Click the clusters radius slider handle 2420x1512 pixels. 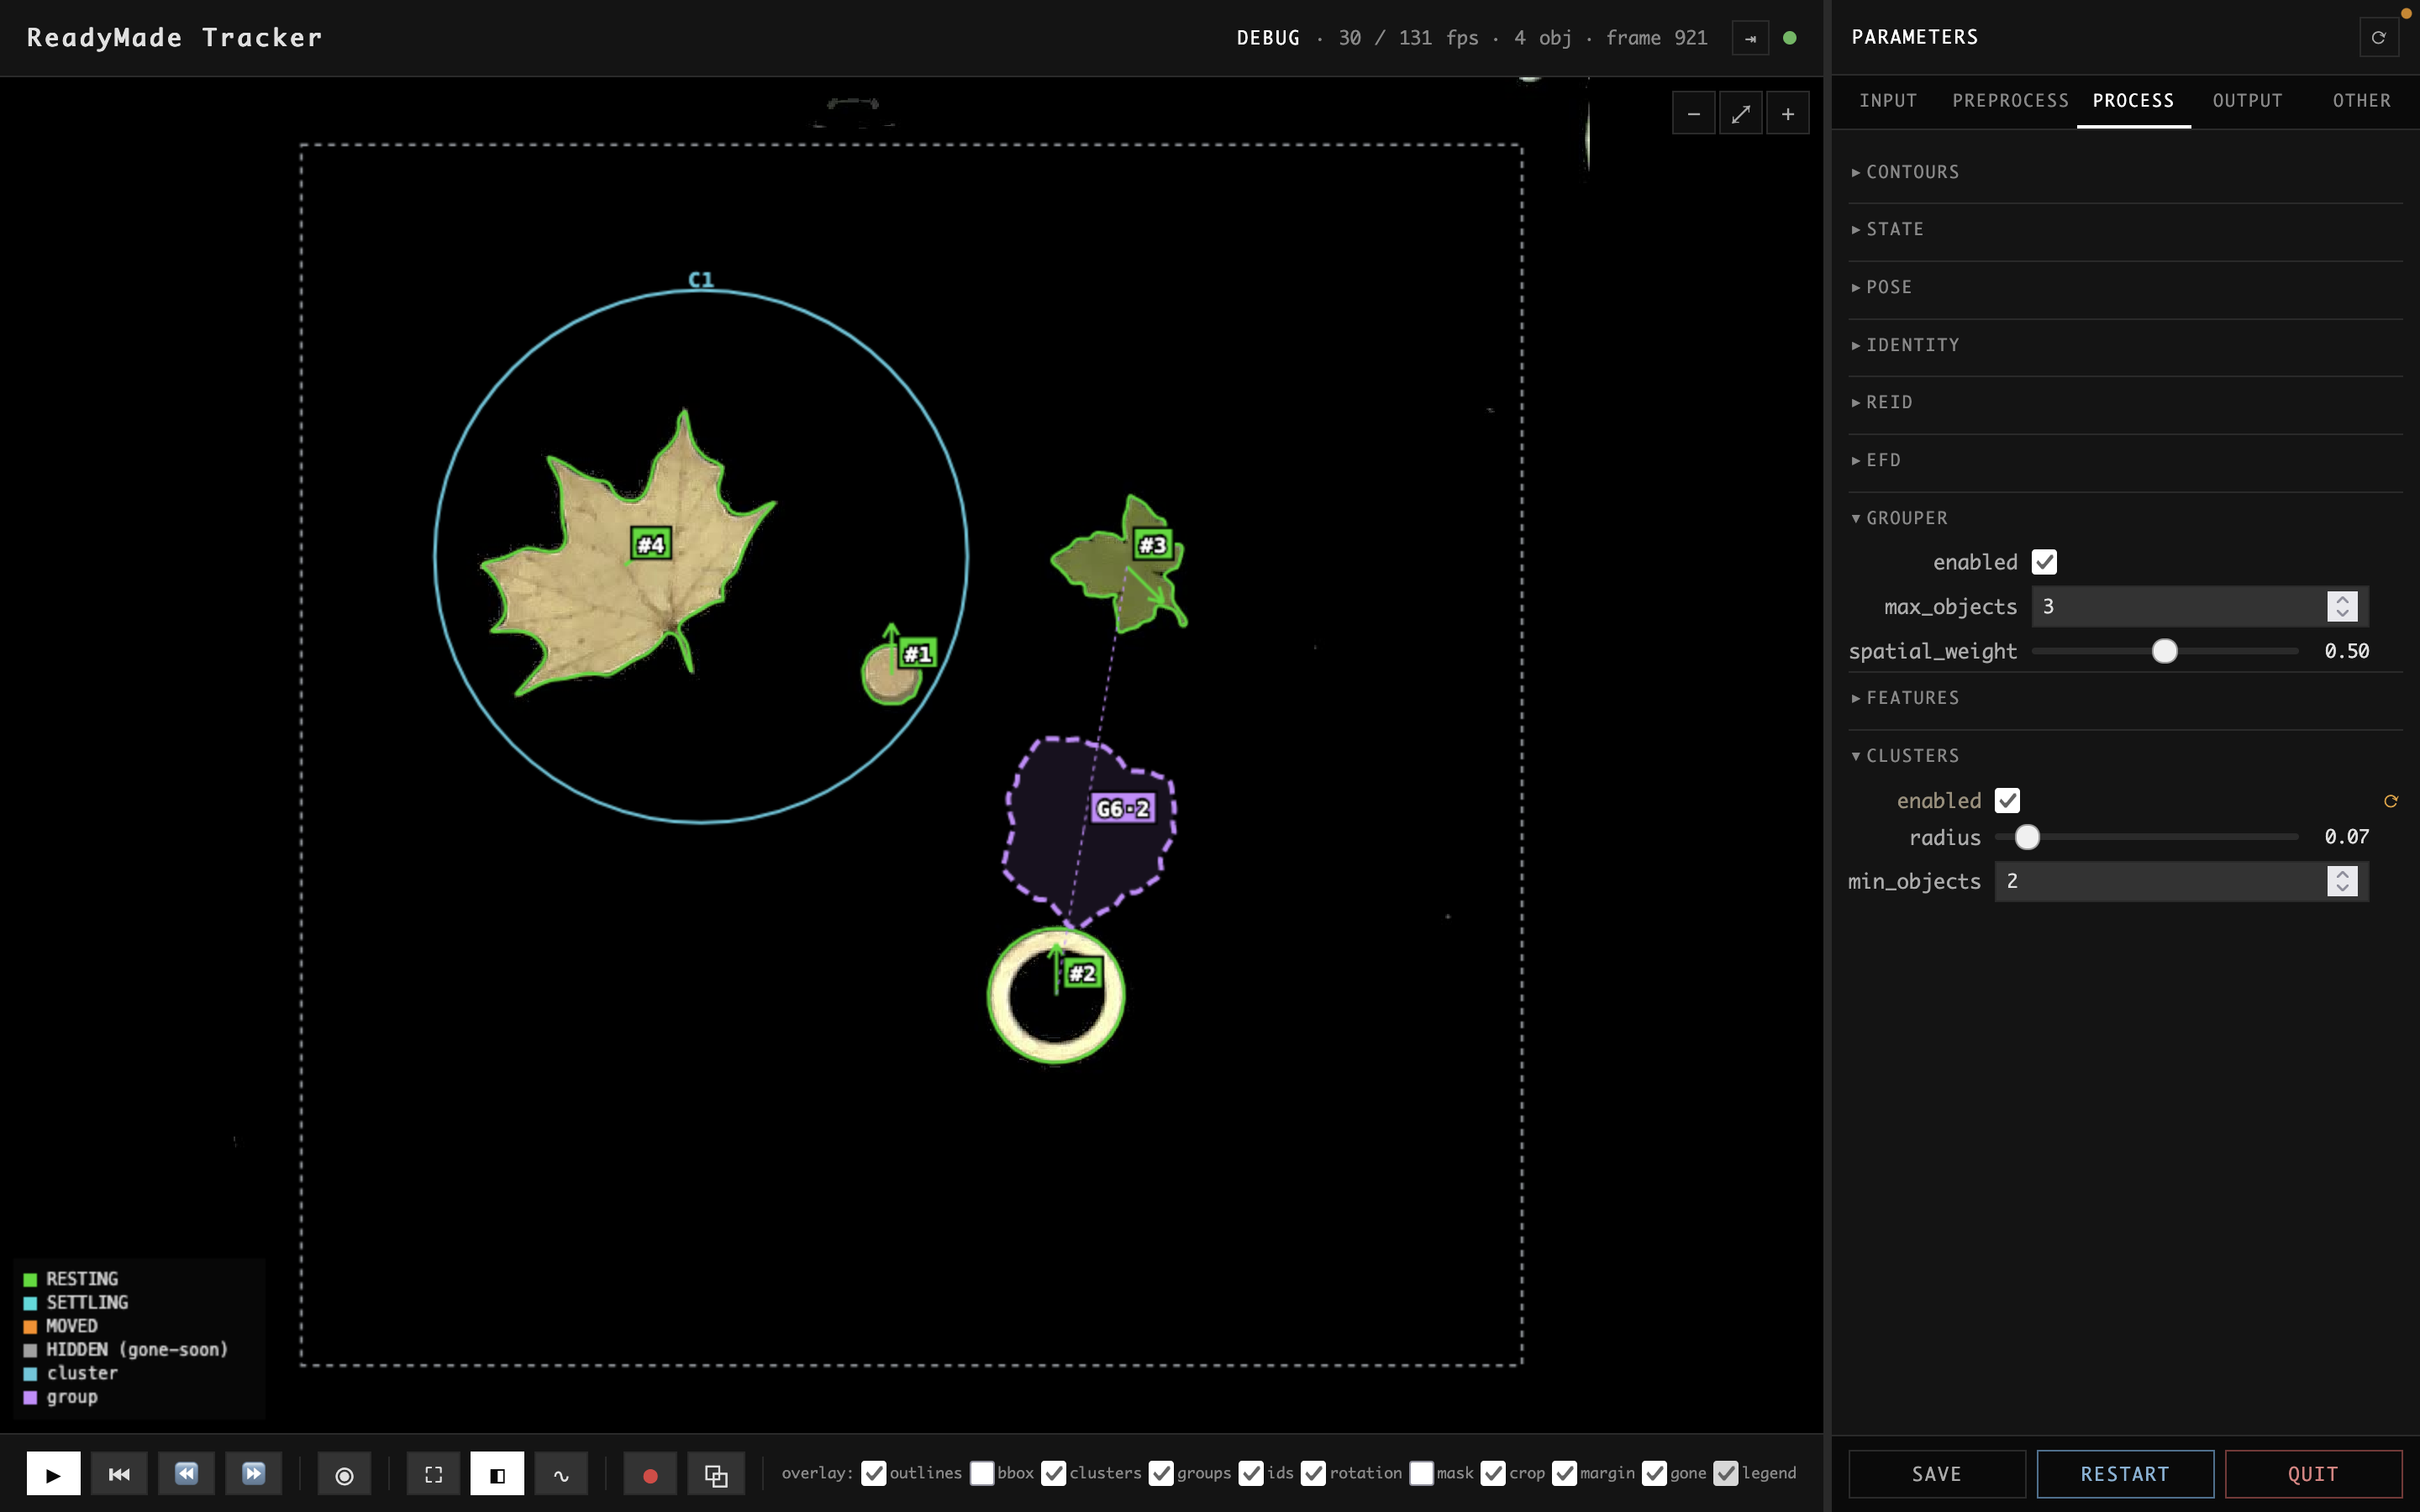click(x=2027, y=837)
